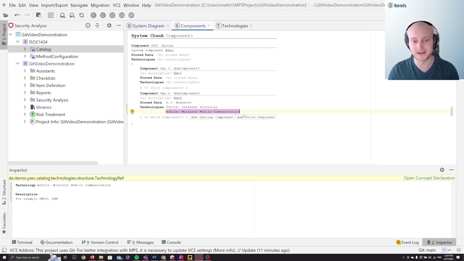Image resolution: width=464 pixels, height=261 pixels.
Task: Click the Redo arrow in the toolbar
Action: 27,15
